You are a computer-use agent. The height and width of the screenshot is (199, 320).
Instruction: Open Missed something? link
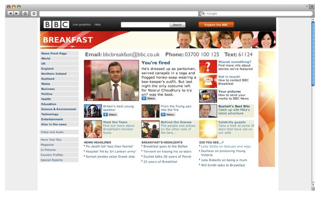tap(235, 62)
